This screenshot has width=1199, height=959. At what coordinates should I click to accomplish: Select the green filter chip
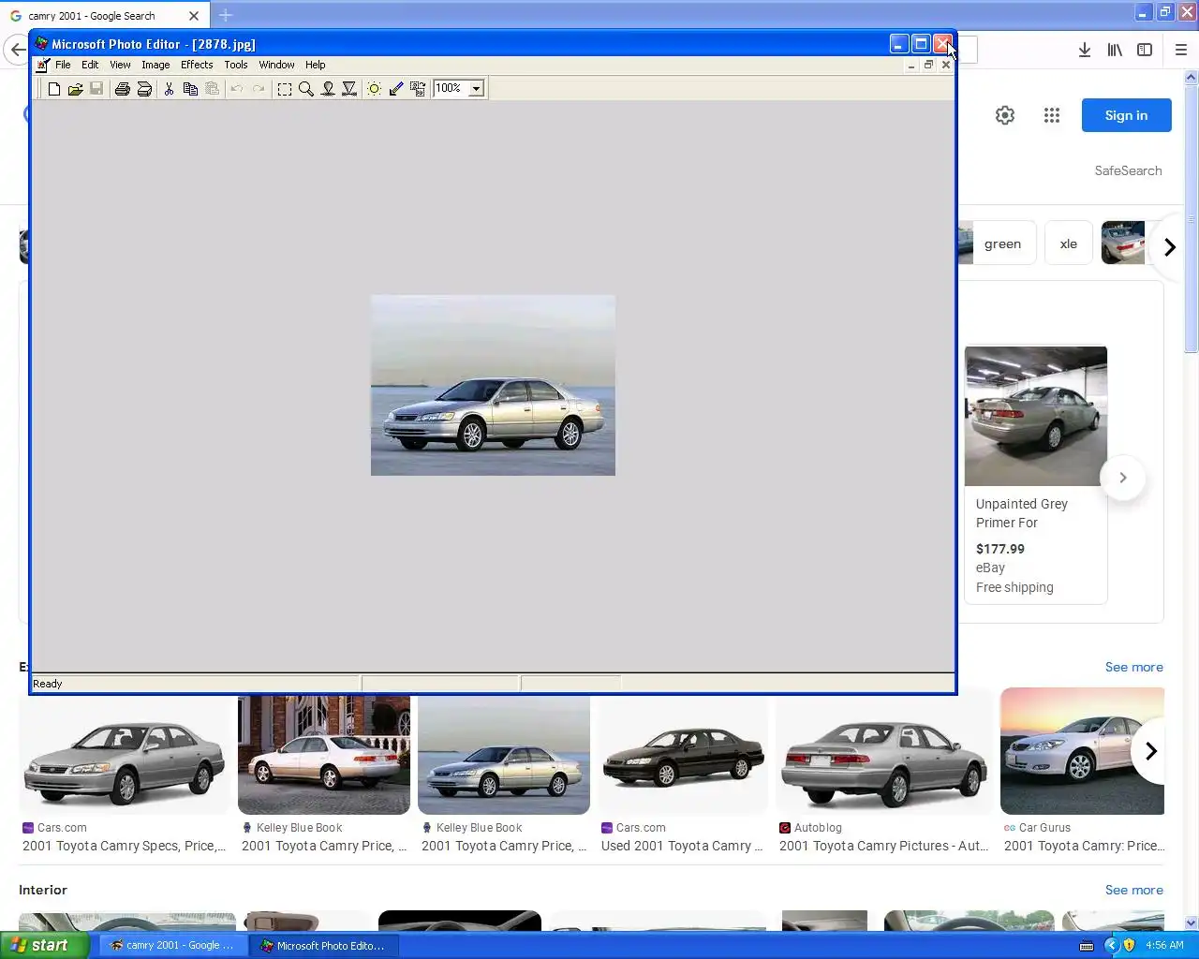click(x=1003, y=243)
